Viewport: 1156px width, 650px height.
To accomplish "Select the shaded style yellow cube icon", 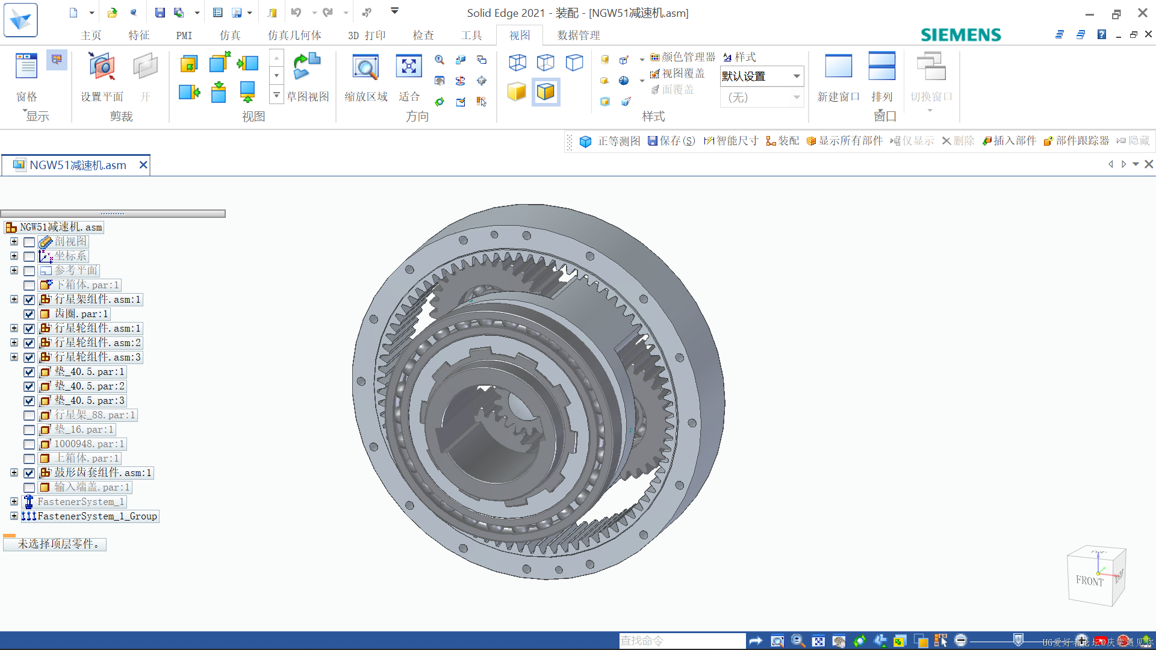I will coord(517,92).
